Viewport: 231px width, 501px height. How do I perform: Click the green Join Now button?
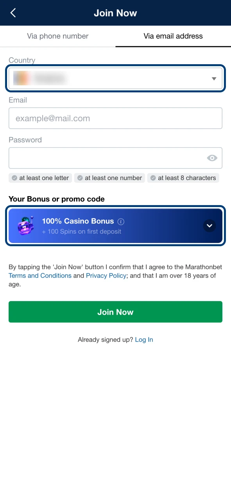point(115,312)
